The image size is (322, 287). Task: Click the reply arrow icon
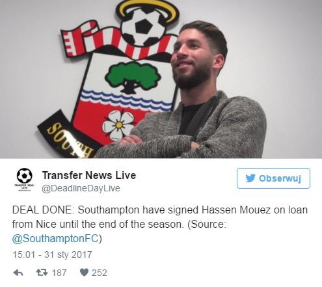point(18,273)
